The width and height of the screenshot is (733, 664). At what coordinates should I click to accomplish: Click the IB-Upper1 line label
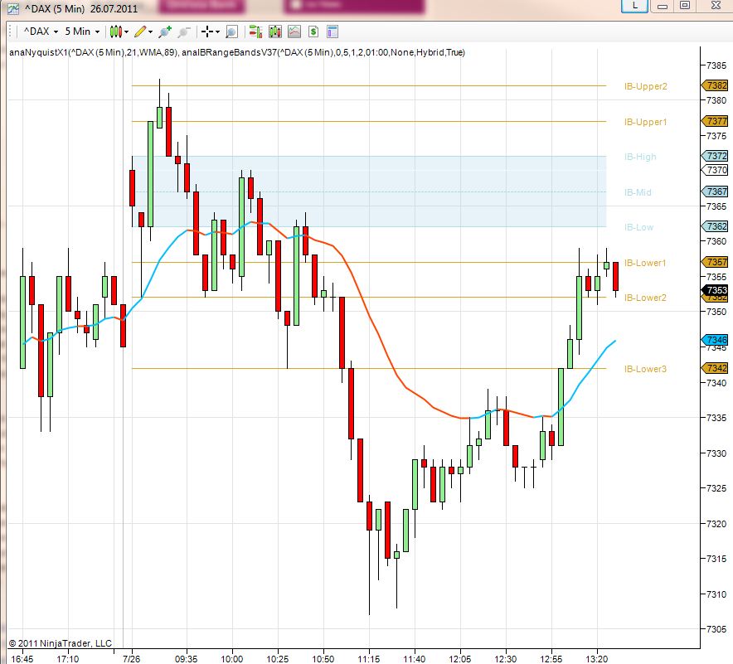click(646, 122)
